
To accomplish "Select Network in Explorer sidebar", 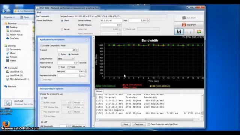I will tap(12, 87).
